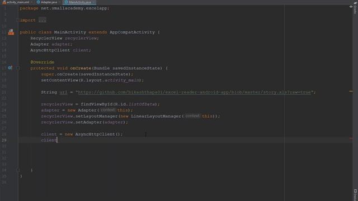This screenshot has width=358, height=201.
Task: Click setContentView in the onCreate body
Action: click(x=60, y=80)
